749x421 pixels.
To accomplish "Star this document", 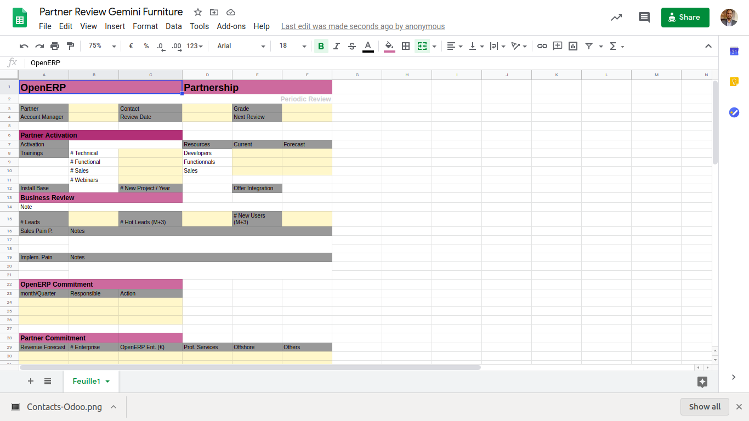I will tap(198, 12).
